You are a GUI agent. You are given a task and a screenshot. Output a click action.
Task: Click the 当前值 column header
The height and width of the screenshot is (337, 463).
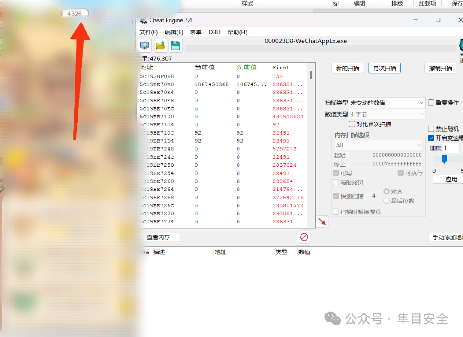213,67
